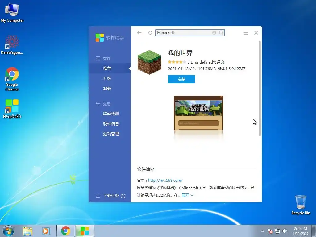Image resolution: width=316 pixels, height=237 pixels.
Task: Open the http://mc.163.com/ link
Action: coord(165,180)
